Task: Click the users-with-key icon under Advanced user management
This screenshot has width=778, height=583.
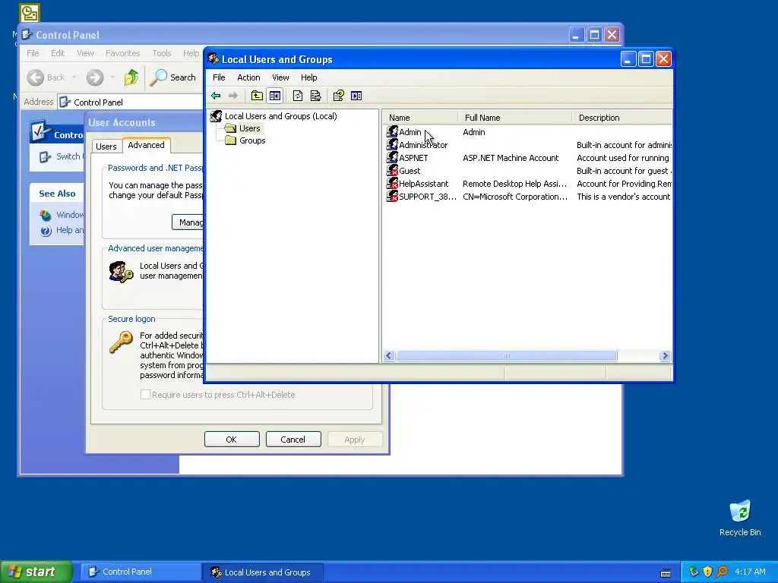Action: pos(121,272)
